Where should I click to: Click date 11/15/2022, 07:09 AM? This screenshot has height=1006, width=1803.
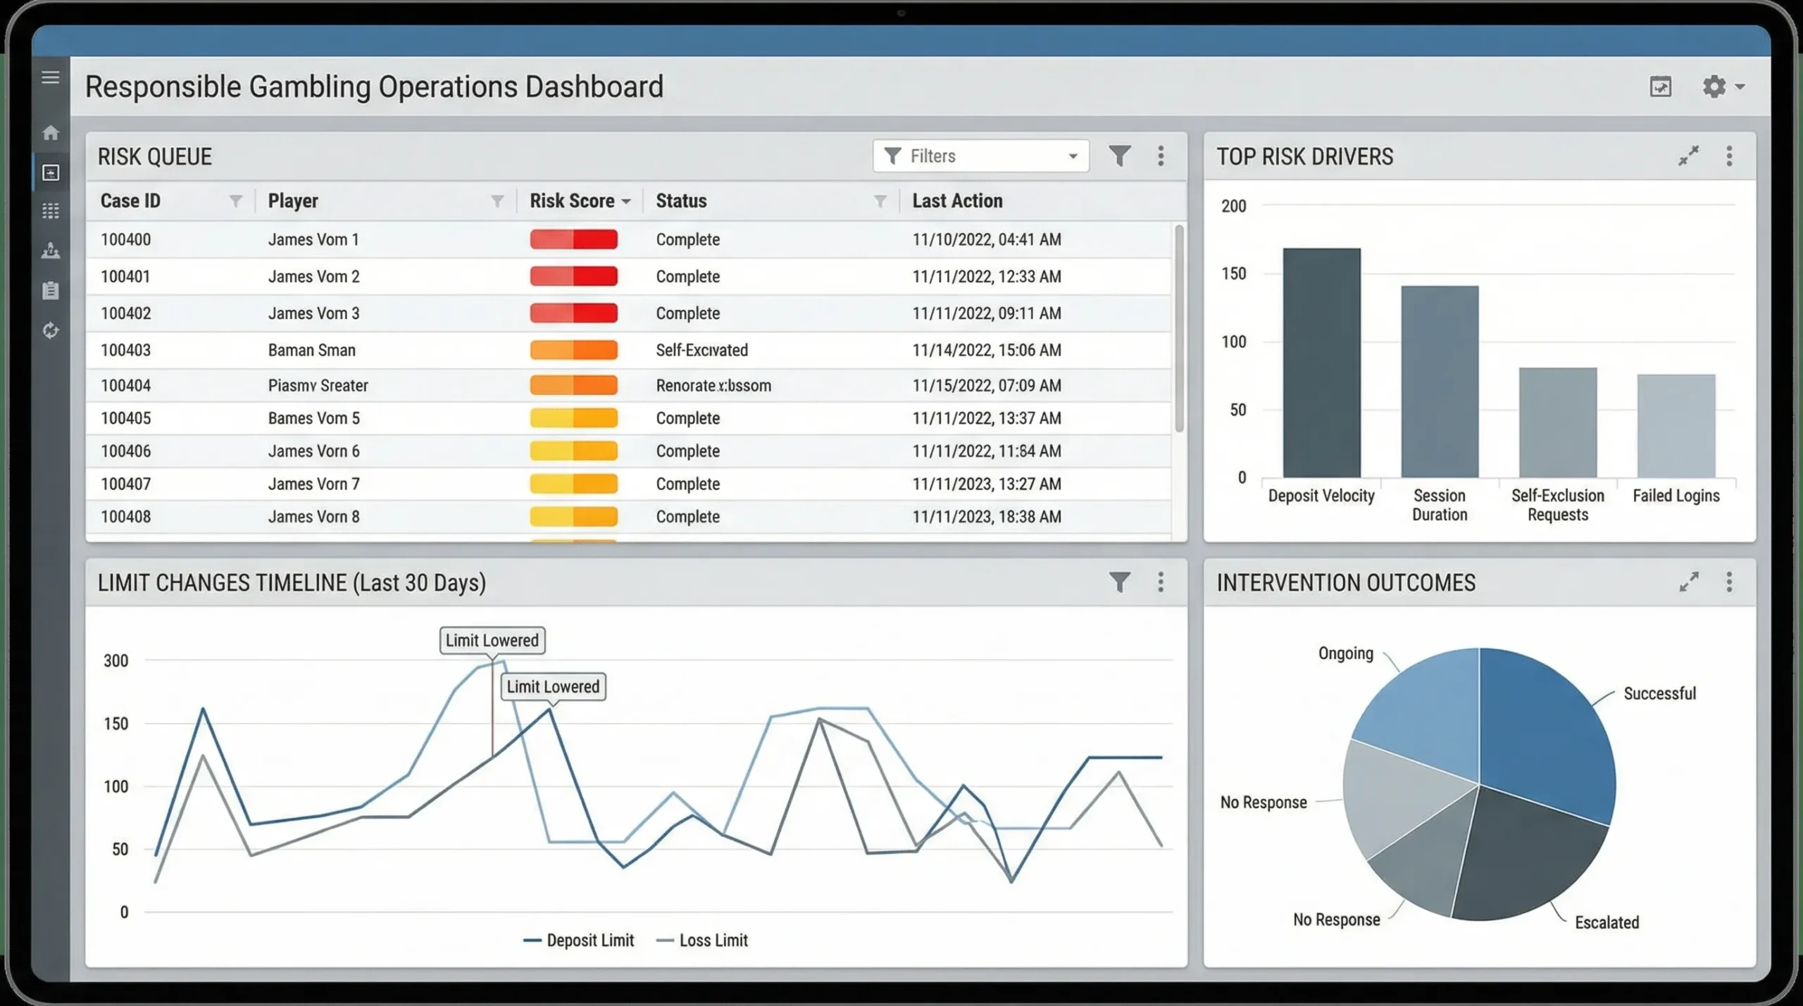pos(986,385)
